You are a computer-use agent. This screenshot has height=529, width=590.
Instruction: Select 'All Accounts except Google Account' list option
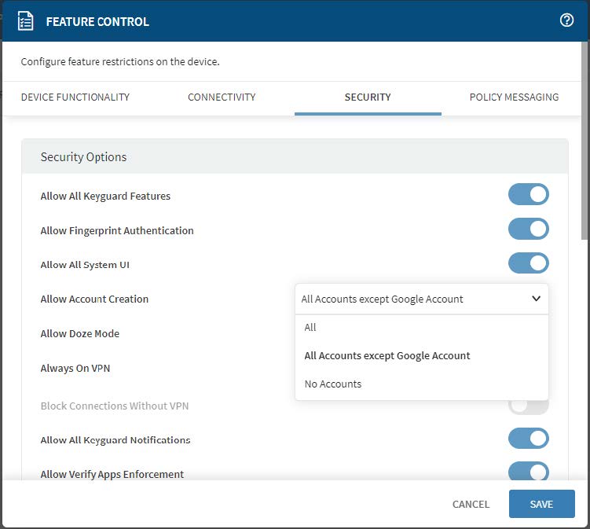(387, 356)
